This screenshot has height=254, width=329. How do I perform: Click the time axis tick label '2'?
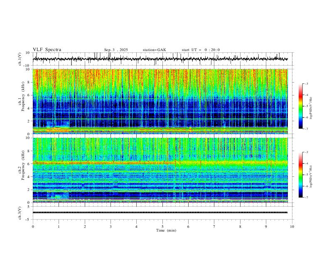(x=85, y=227)
